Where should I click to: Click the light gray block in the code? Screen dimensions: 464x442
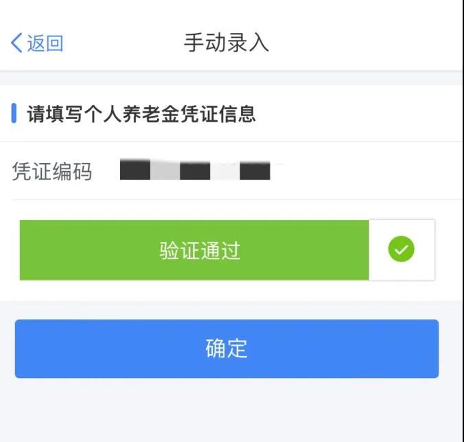165,170
